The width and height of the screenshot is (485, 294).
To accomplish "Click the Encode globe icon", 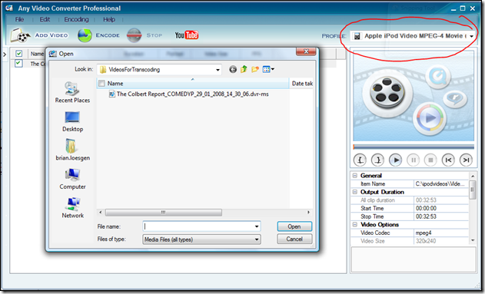I will tap(85, 35).
